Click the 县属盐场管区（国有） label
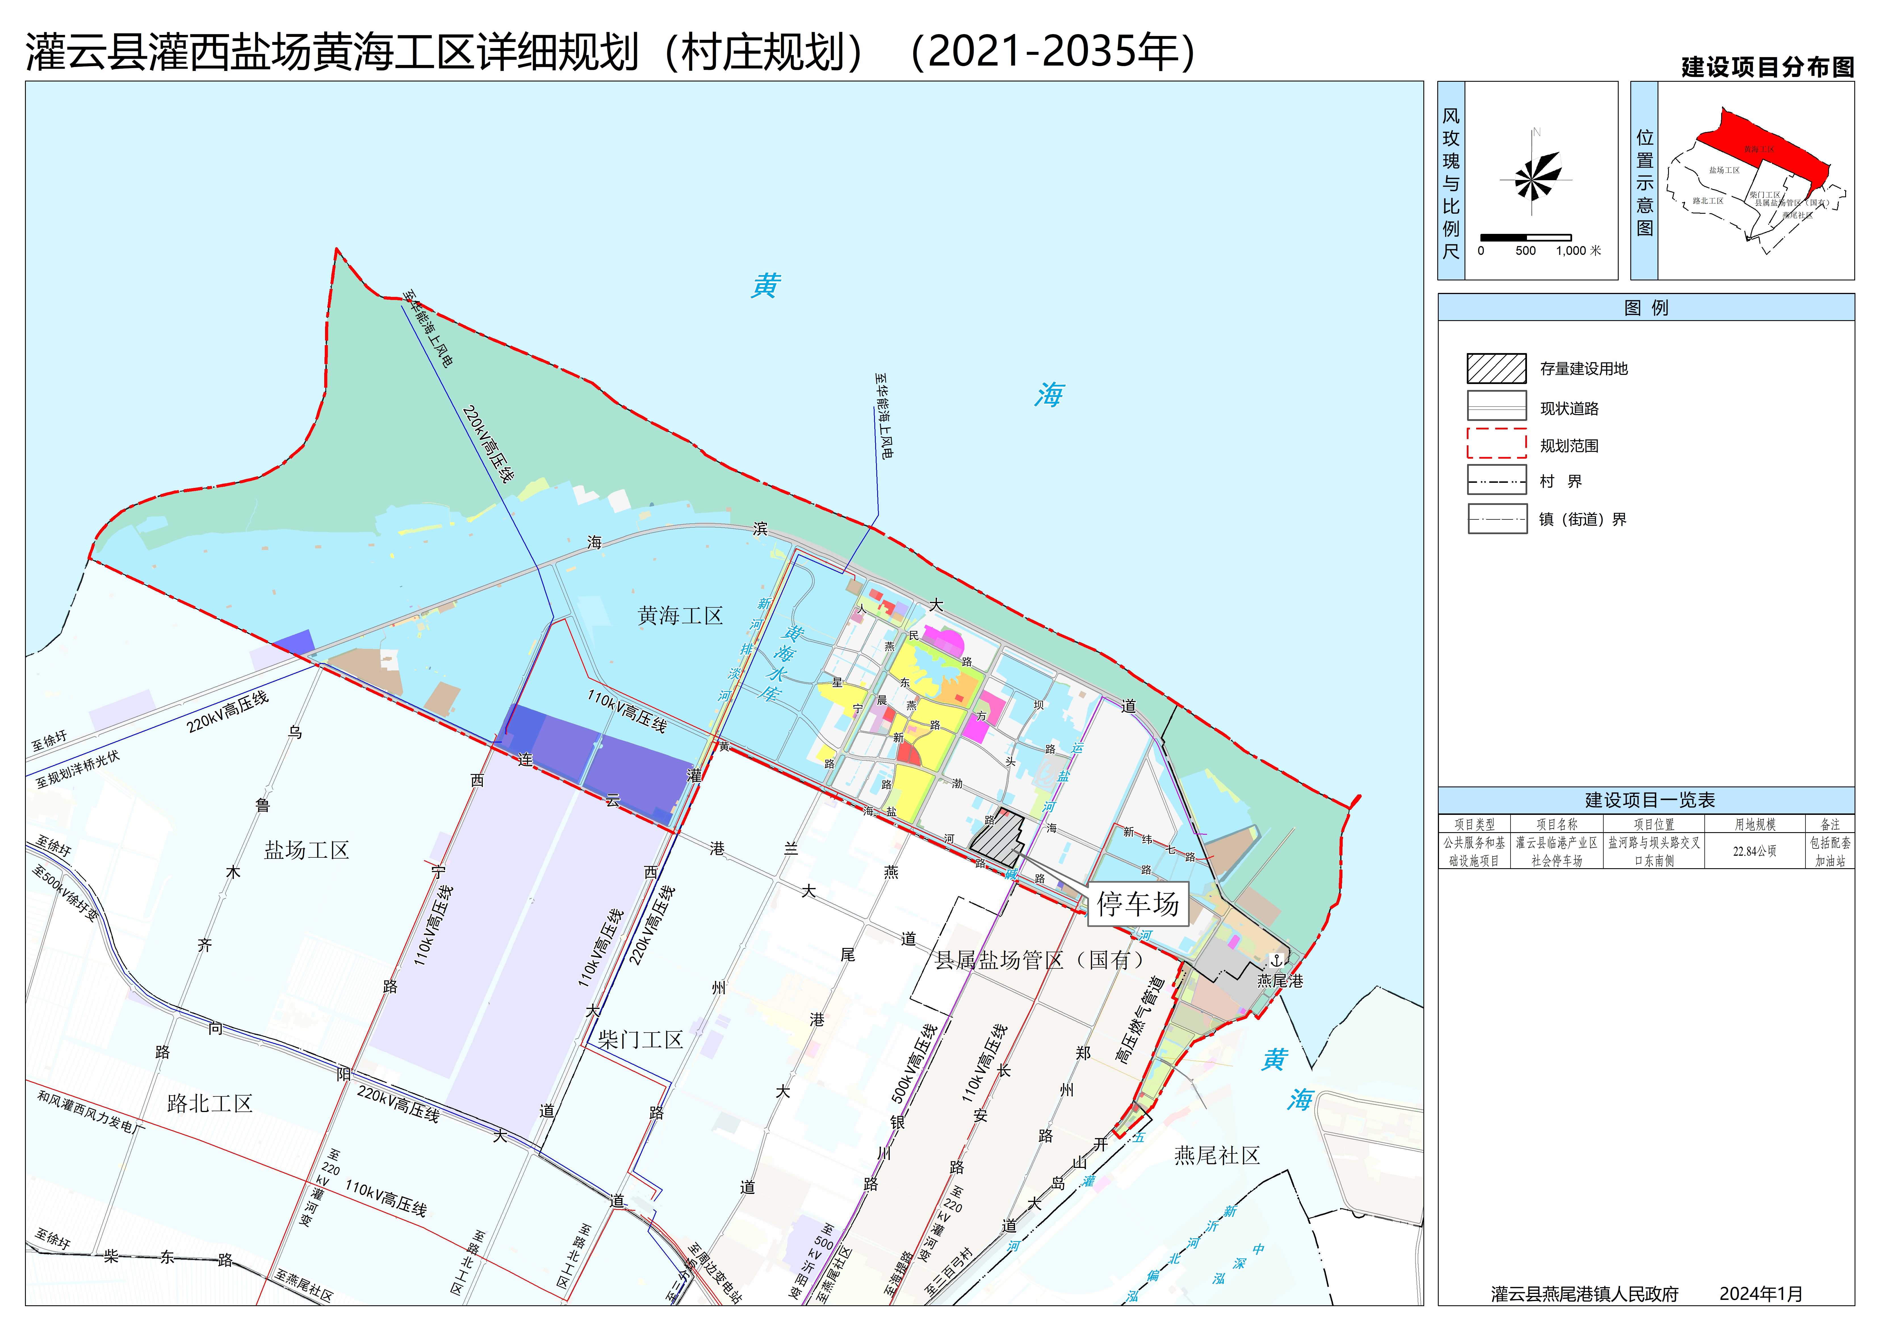 pyautogui.click(x=1039, y=960)
